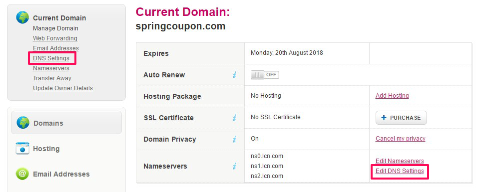Screen dimensions: 479x192
Task: Click the Nameservers row label in the table
Action: coord(165,167)
